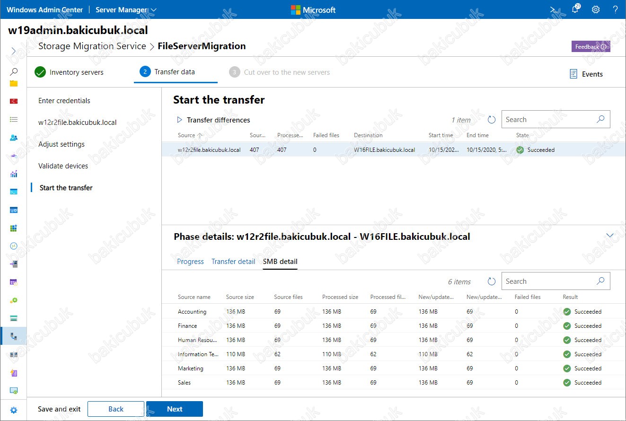Go to Inventory servers step
Screen dimensions: 626x421
(x=69, y=72)
